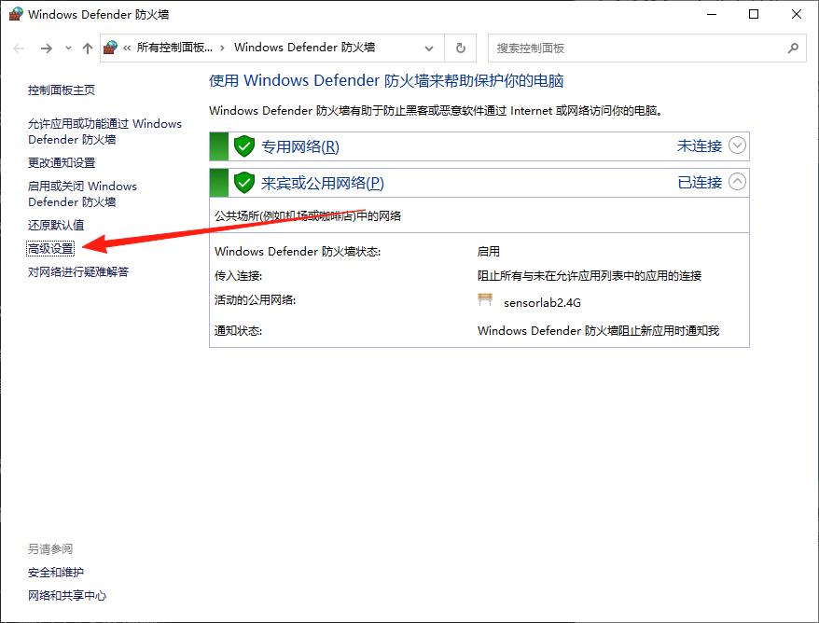Go up one level with Up arrow
The image size is (819, 623).
pos(88,48)
